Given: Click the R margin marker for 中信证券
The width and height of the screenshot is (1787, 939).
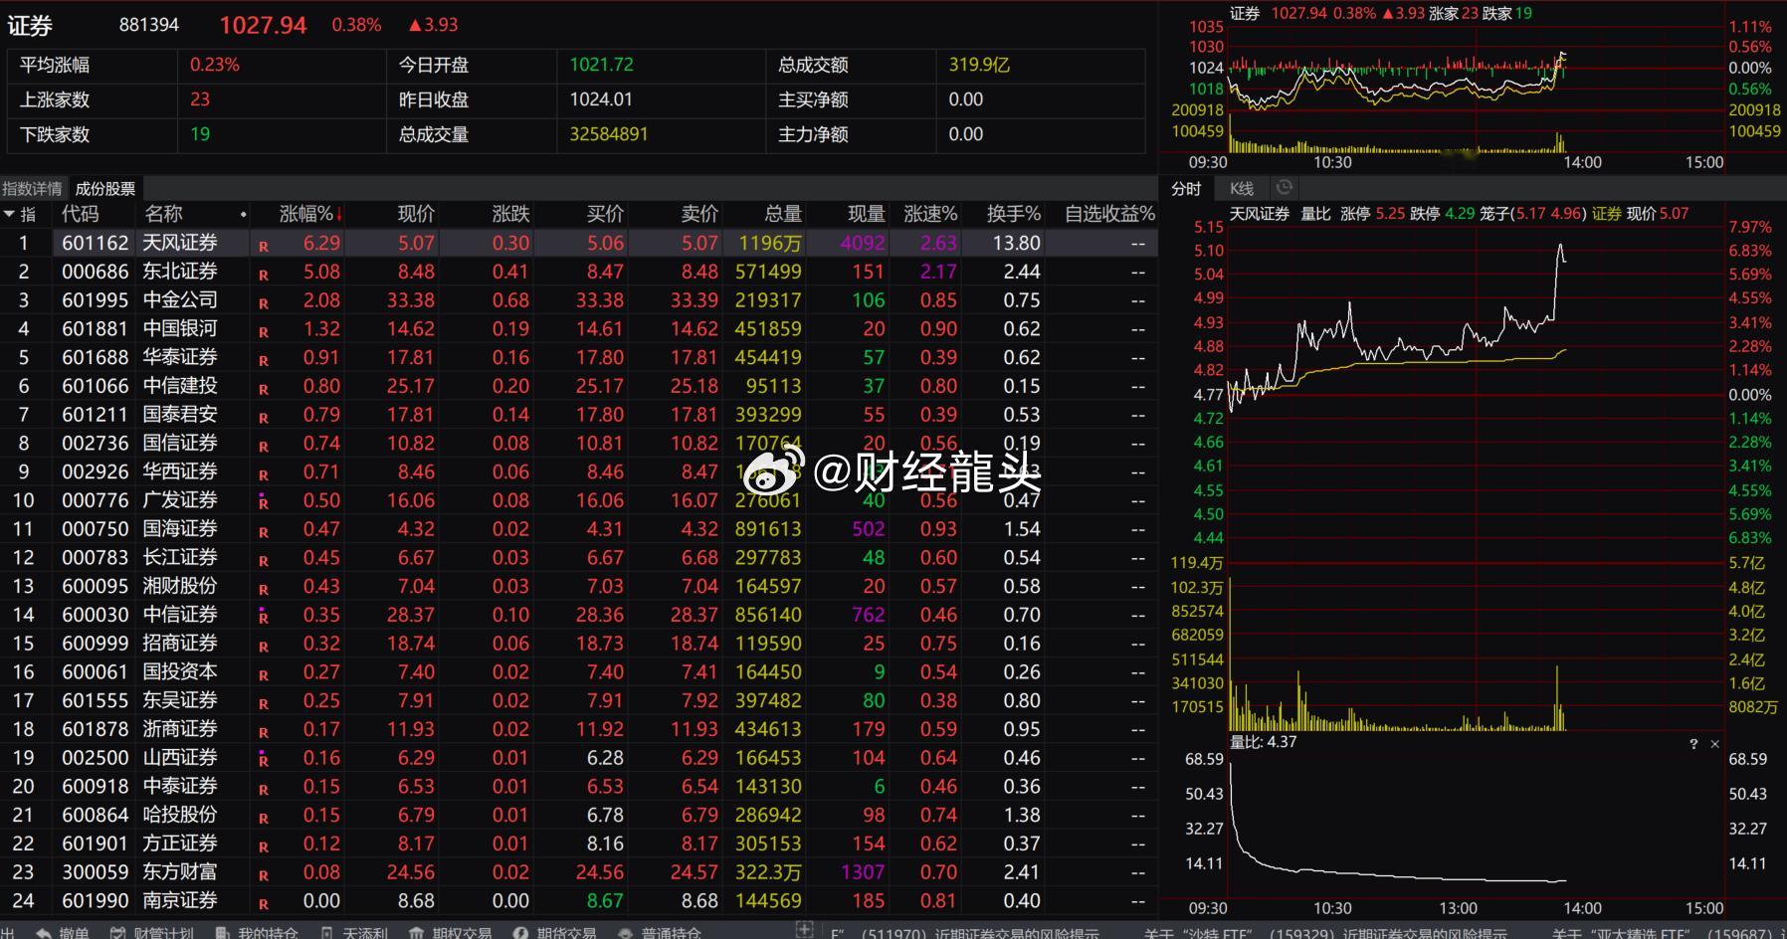Looking at the screenshot, I should [x=264, y=618].
